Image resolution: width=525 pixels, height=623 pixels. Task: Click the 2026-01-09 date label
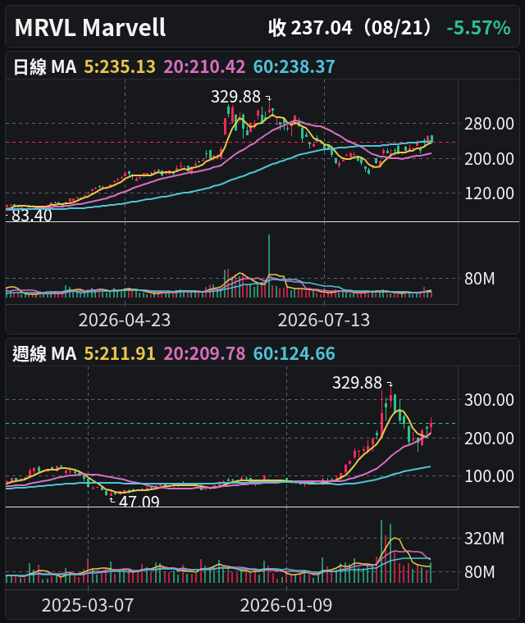click(x=286, y=606)
